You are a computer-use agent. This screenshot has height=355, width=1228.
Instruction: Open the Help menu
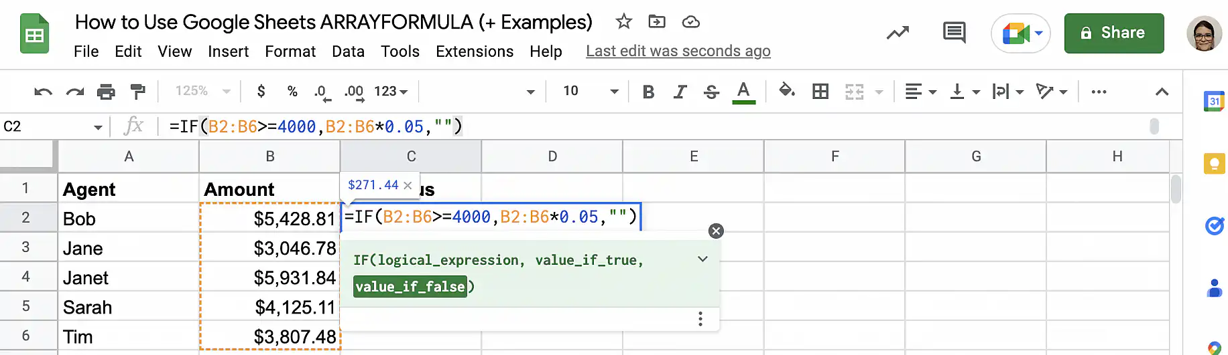pyautogui.click(x=546, y=51)
